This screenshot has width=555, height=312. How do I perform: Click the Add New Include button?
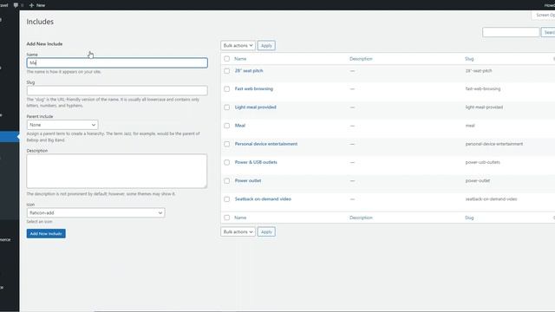(46, 233)
